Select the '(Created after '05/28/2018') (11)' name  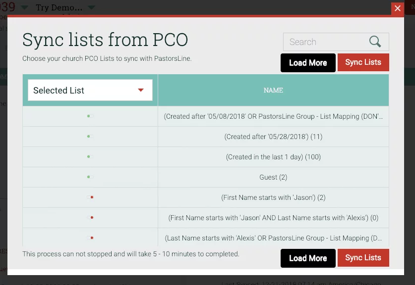(x=273, y=137)
